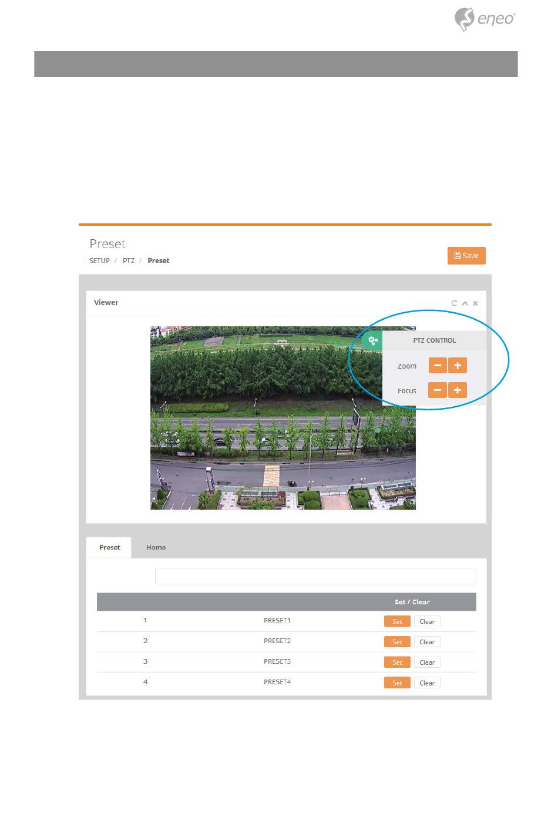This screenshot has height=813, width=558.
Task: Click the live camera view image
Action: [283, 418]
